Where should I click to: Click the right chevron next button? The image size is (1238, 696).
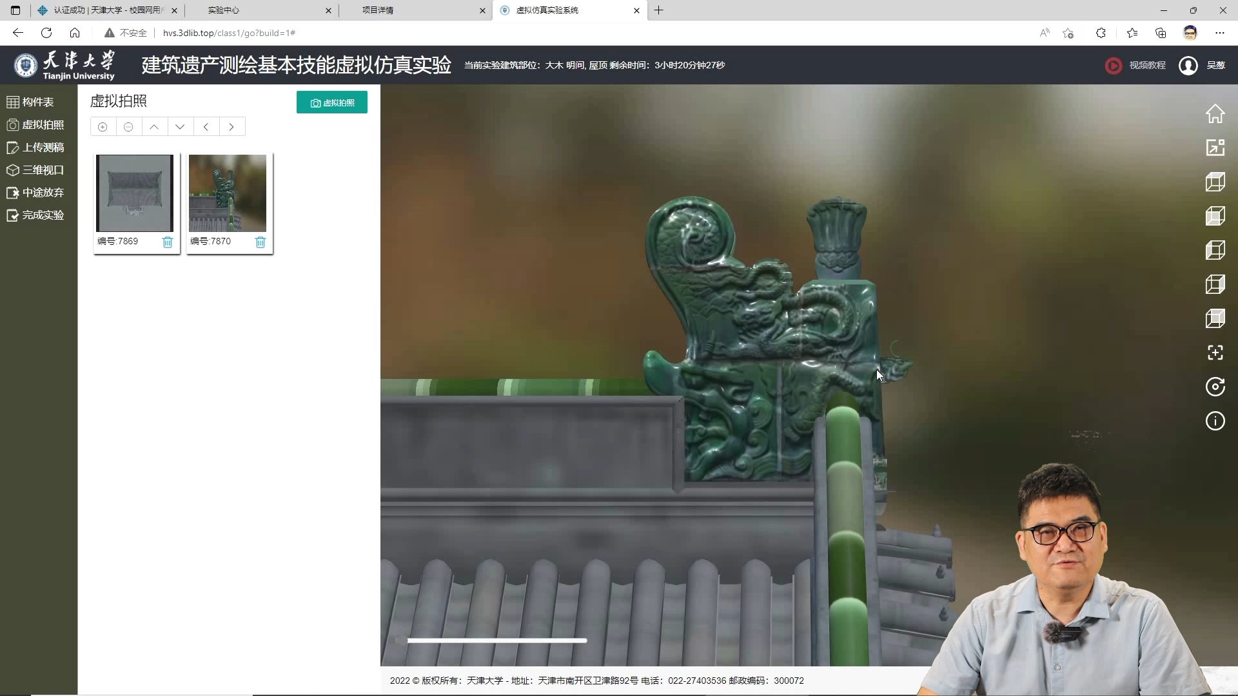[231, 127]
